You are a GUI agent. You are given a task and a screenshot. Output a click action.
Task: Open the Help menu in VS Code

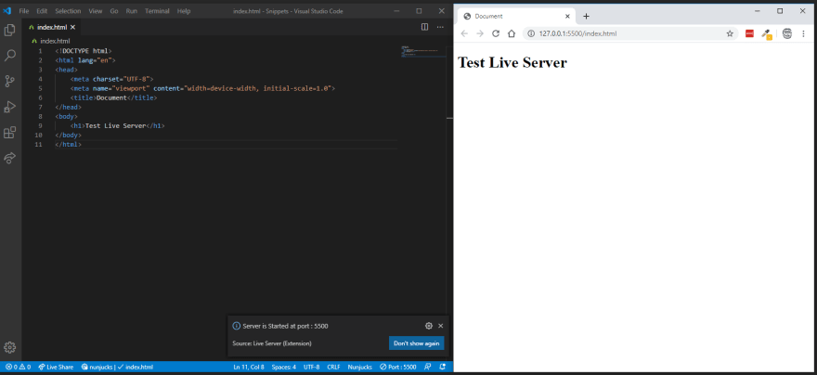pyautogui.click(x=184, y=11)
